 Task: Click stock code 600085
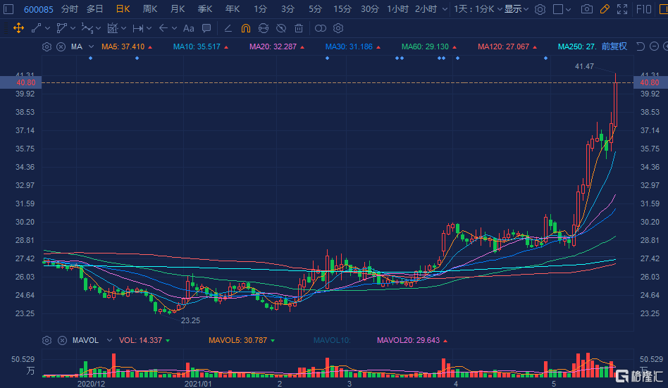click(39, 9)
